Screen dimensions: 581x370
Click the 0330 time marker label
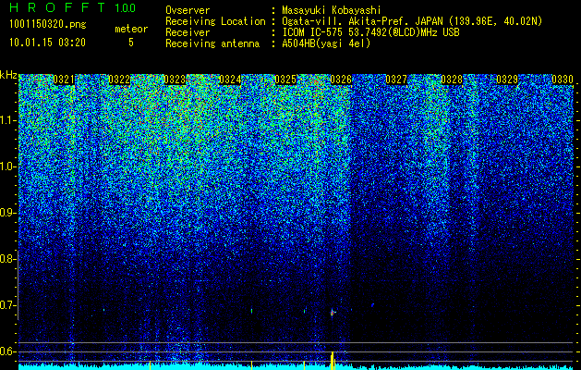coord(563,80)
